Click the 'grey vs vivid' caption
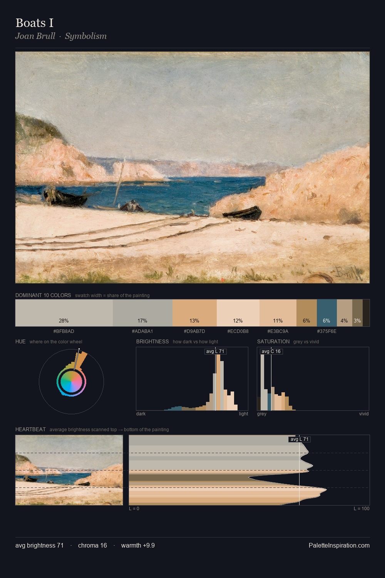The image size is (385, 578). tap(306, 342)
